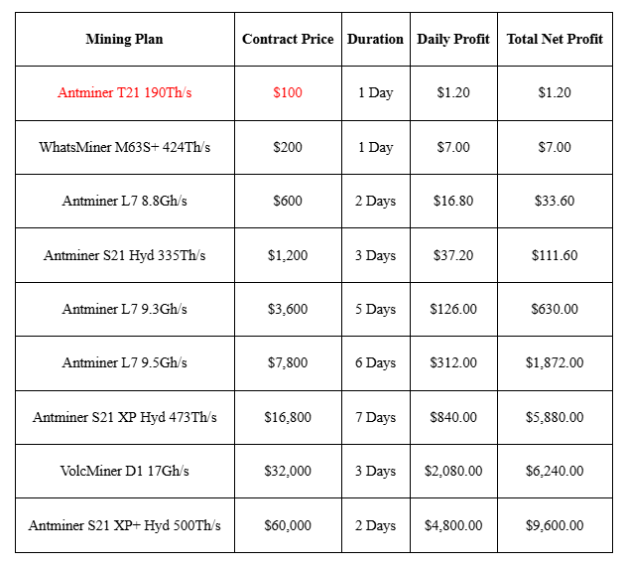The height and width of the screenshot is (566, 625).
Task: Select the WhatsMiner M63S+ 424Th/s cell
Action: 124,147
